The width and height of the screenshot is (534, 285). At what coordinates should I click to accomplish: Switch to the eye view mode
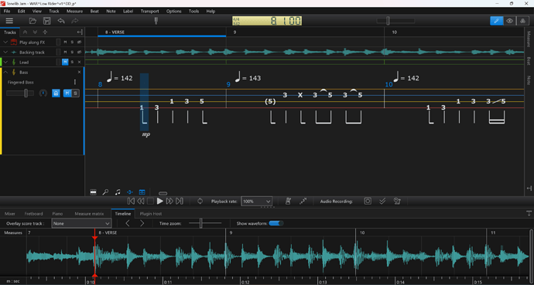coord(509,21)
